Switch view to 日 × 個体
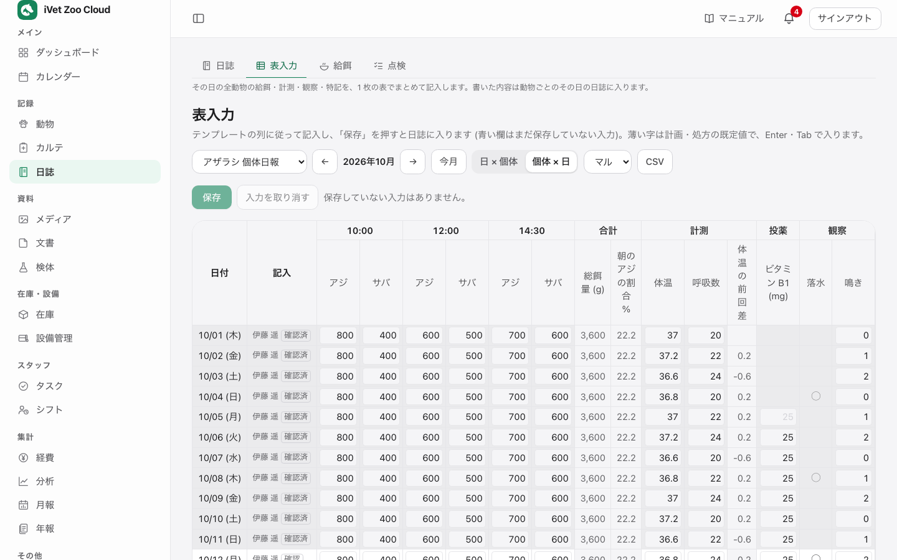Image resolution: width=897 pixels, height=560 pixels. click(499, 162)
